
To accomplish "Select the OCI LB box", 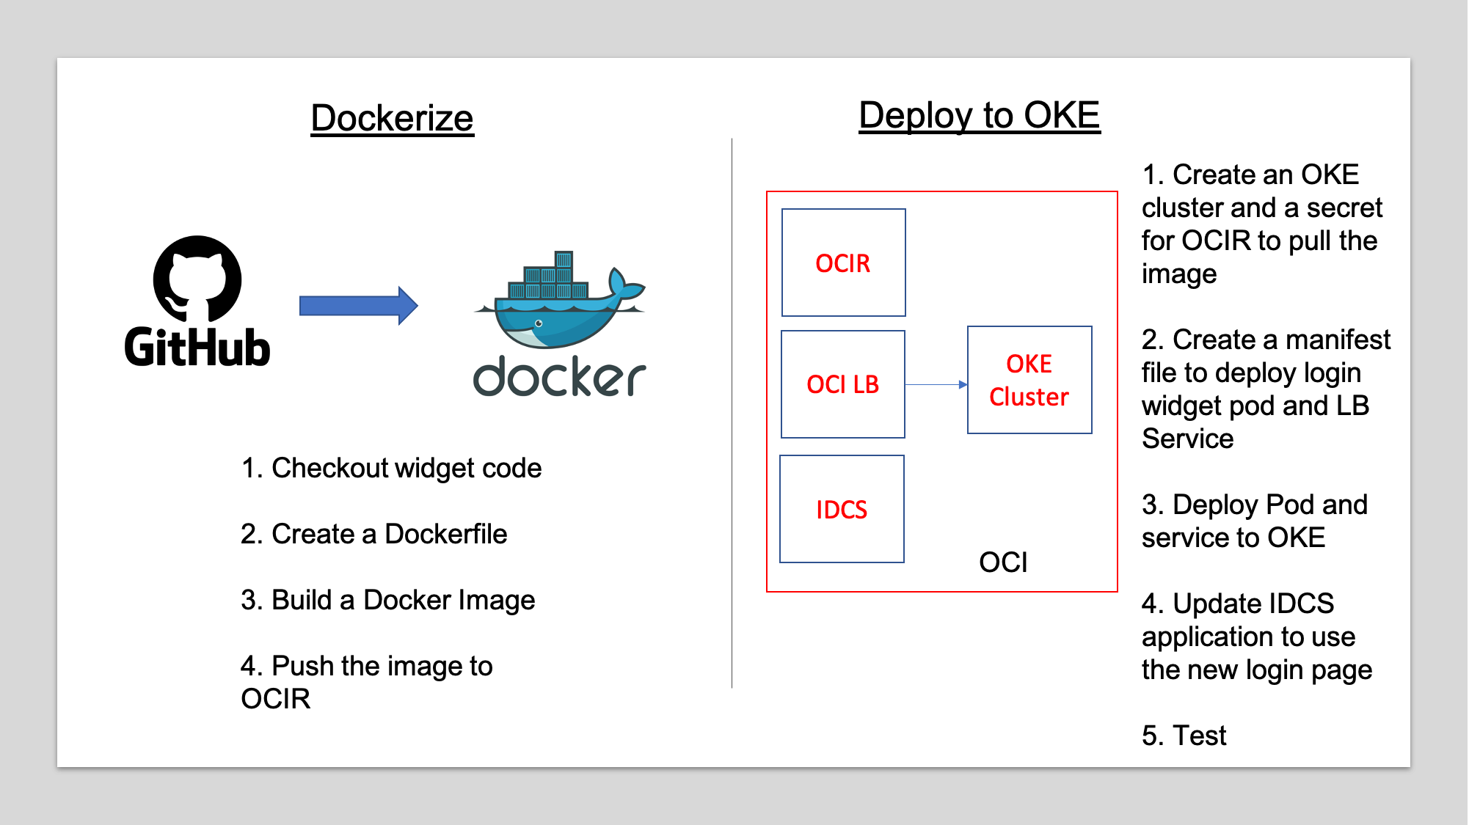I will tap(842, 384).
